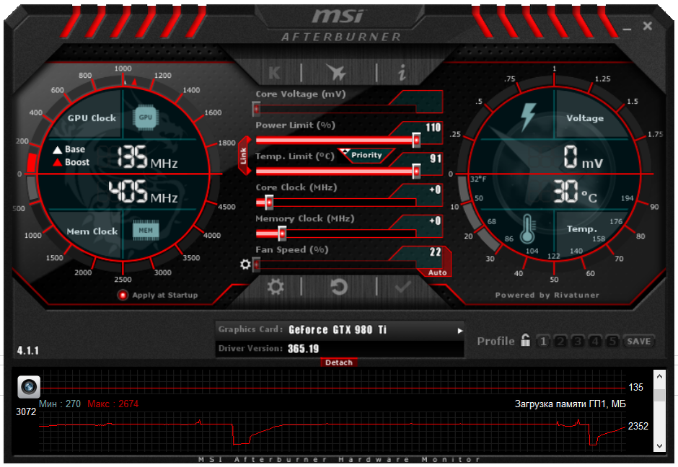Click the Detach monitor button

coord(339,362)
